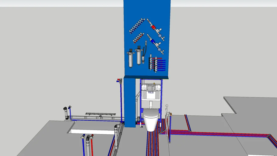The width and height of the screenshot is (277, 156).
Task: Click the TECE logo text on the cistern
Action: coord(151,93)
